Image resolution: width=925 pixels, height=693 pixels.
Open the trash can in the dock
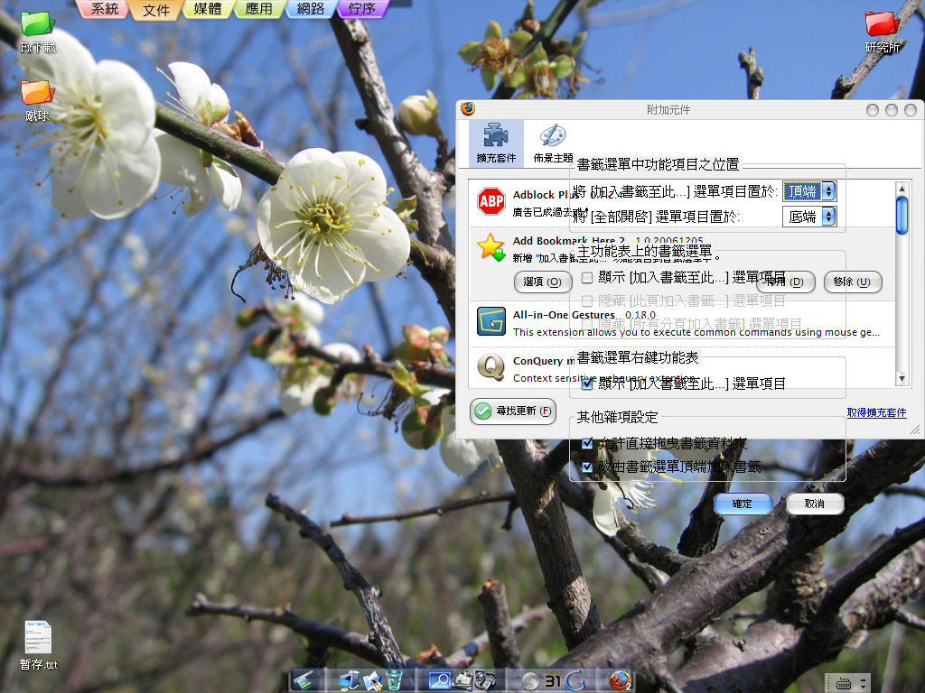pyautogui.click(x=395, y=680)
